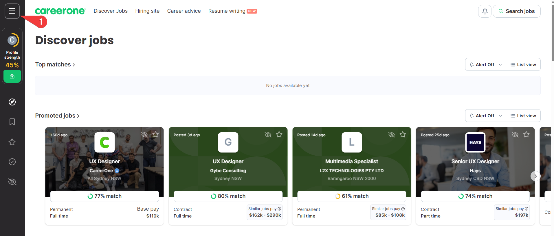
Task: Click the profile strength 45% progress ring
Action: tap(12, 40)
